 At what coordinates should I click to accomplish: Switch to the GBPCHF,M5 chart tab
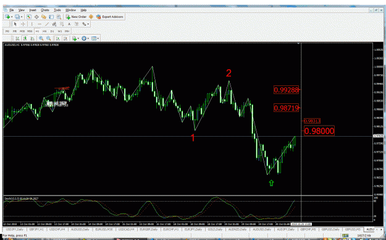tap(308, 229)
